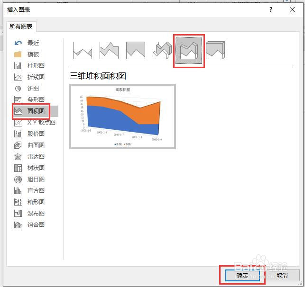Select the XY 散点图 scatter category
Image resolution: width=305 pixels, height=287 pixels.
pos(35,123)
